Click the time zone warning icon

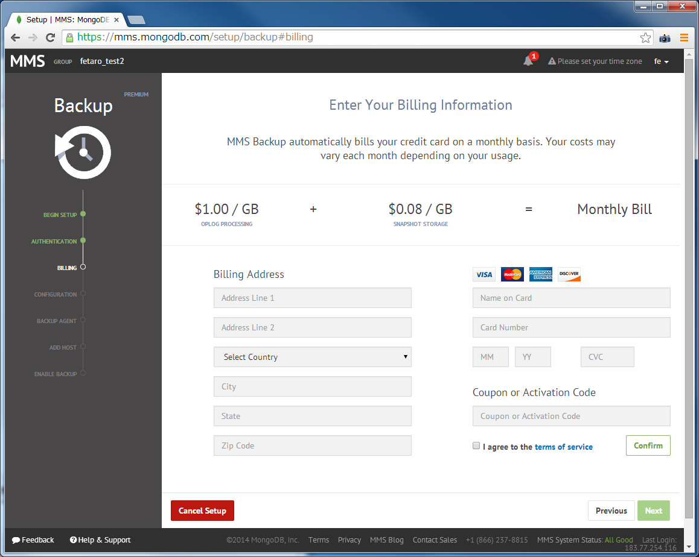(x=552, y=61)
